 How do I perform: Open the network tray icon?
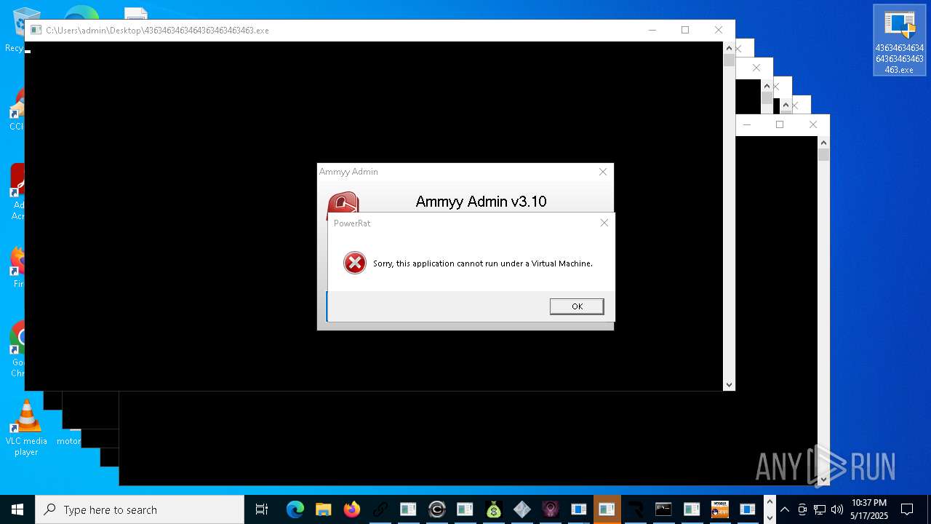coord(820,509)
